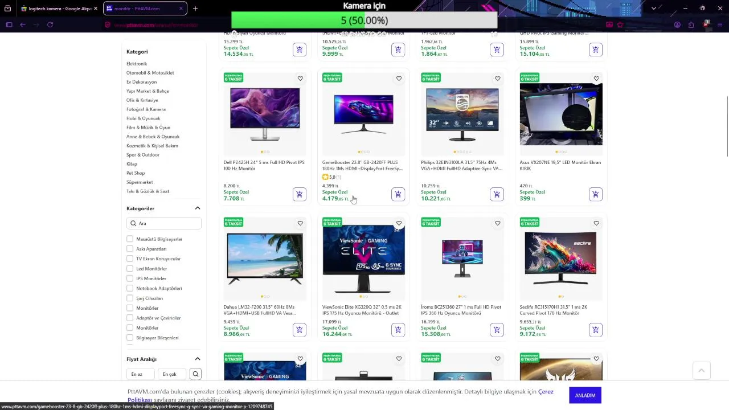Click the price range search magnifier icon

click(195, 374)
